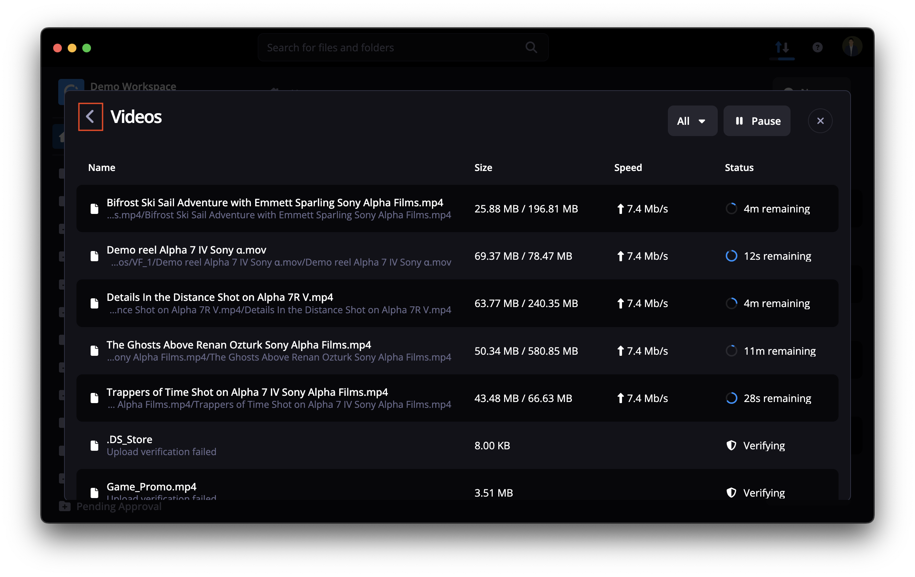Click upload arrow icon in Demo reel row
The image size is (915, 577).
point(620,256)
